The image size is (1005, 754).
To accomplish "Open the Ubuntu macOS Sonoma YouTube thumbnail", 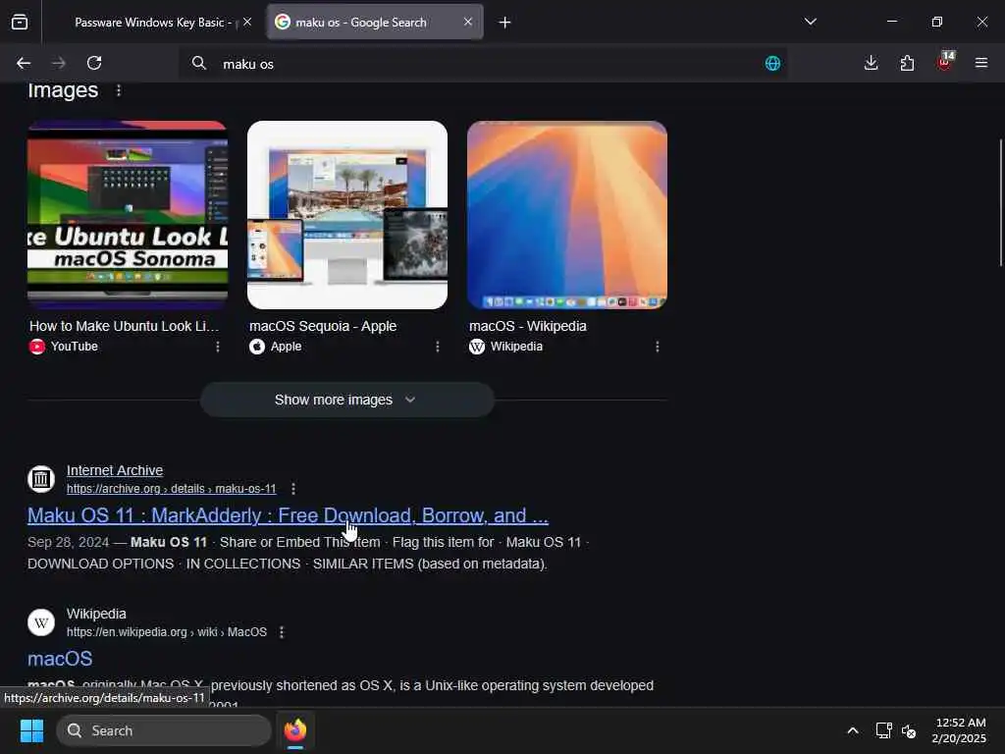I will pos(128,215).
